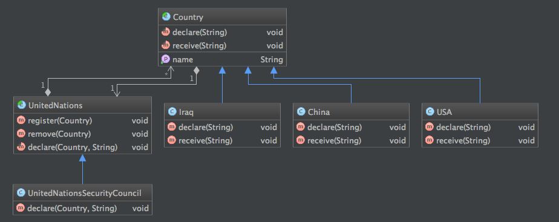Click the register(Country) method icon

point(21,121)
